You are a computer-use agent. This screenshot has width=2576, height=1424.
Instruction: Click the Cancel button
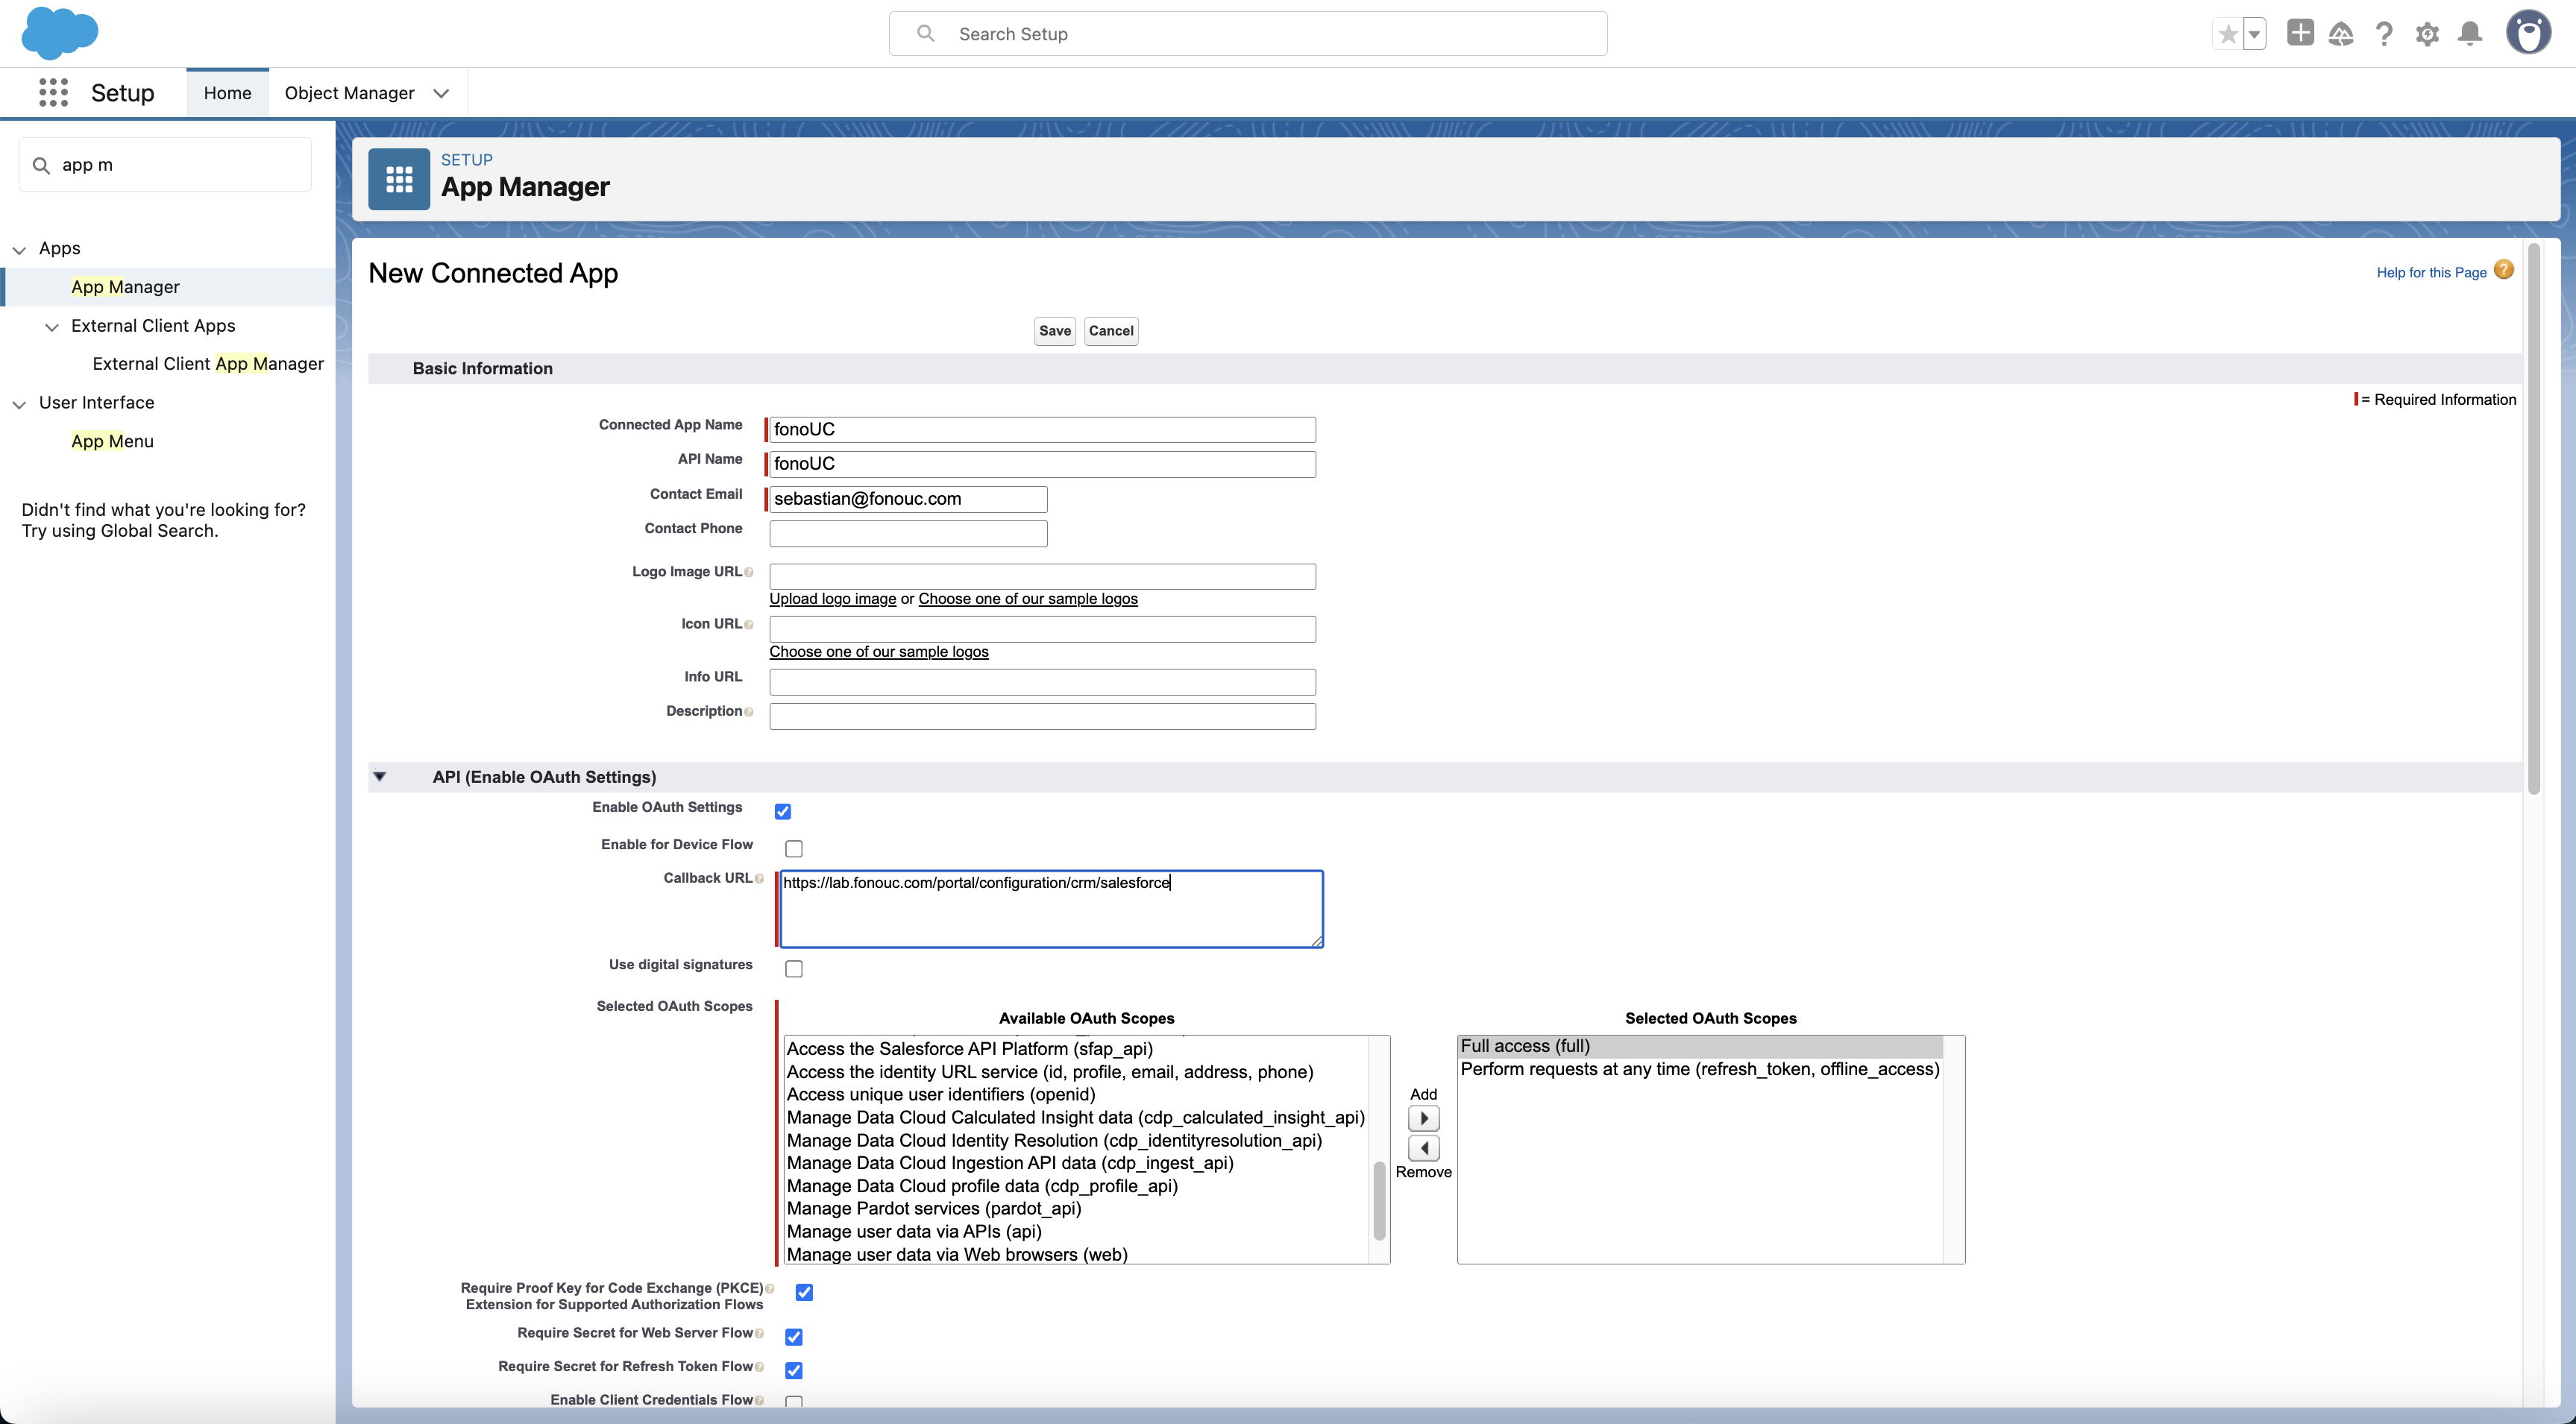(x=1111, y=331)
